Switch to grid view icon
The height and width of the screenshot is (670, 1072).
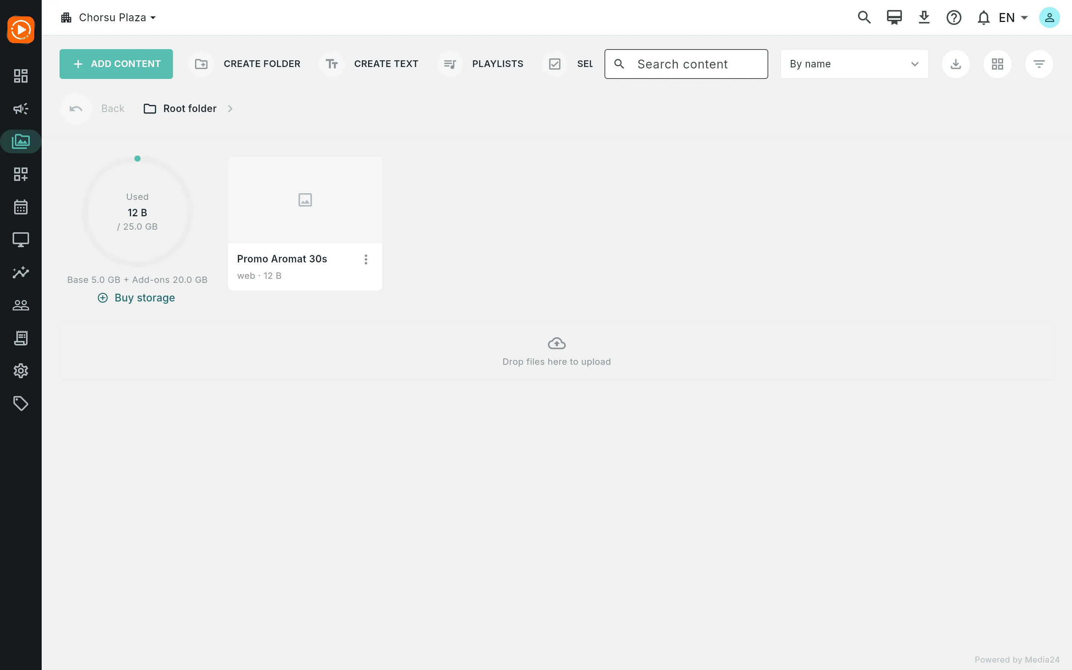tap(997, 64)
